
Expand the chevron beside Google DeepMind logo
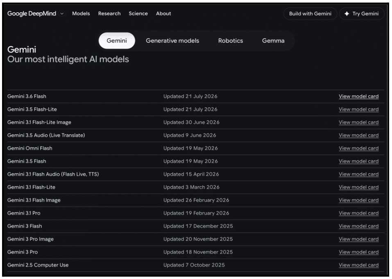click(62, 14)
